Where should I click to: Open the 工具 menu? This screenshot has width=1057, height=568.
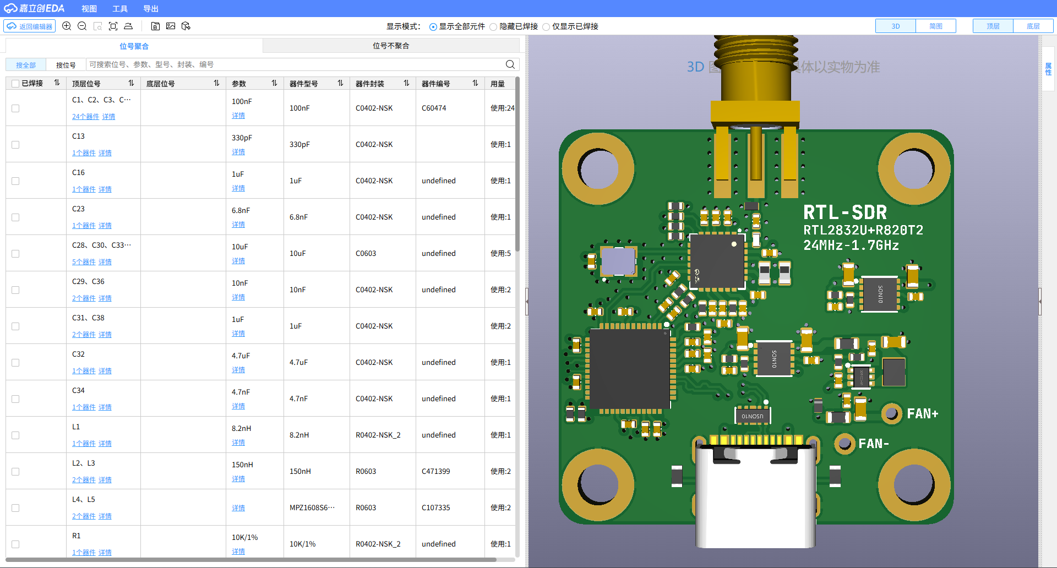click(120, 9)
